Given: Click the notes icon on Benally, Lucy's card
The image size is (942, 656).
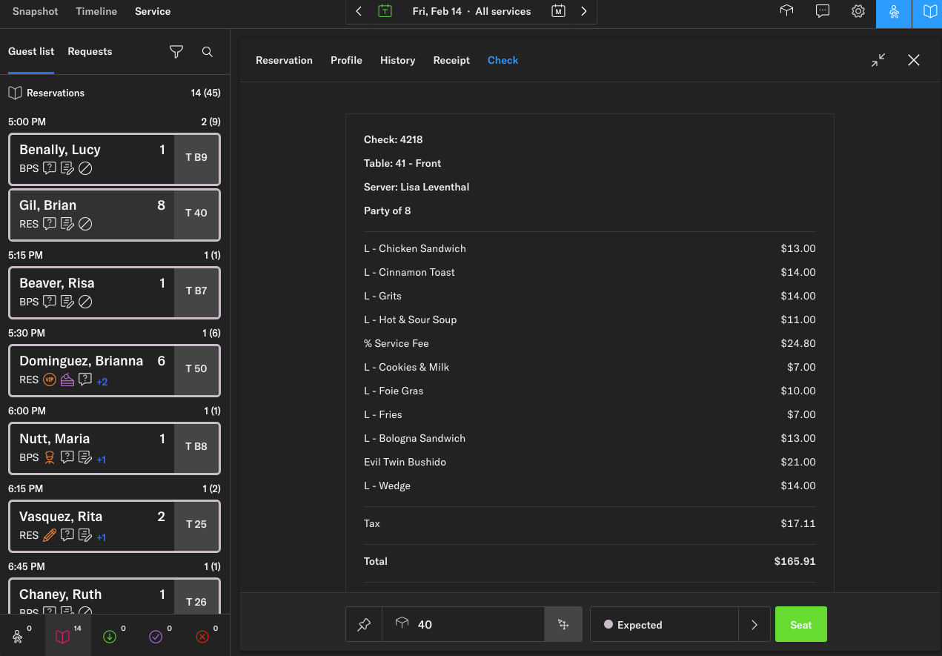Looking at the screenshot, I should point(67,168).
